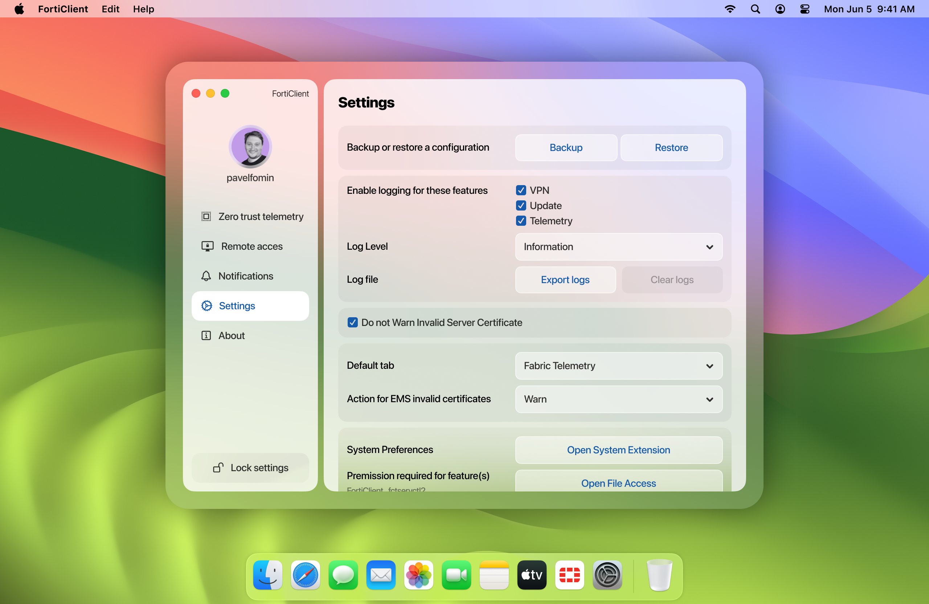
Task: Expand the Log Level dropdown
Action: coord(618,247)
